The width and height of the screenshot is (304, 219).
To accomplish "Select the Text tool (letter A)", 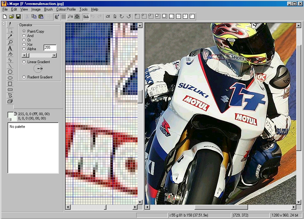I will [10, 48].
